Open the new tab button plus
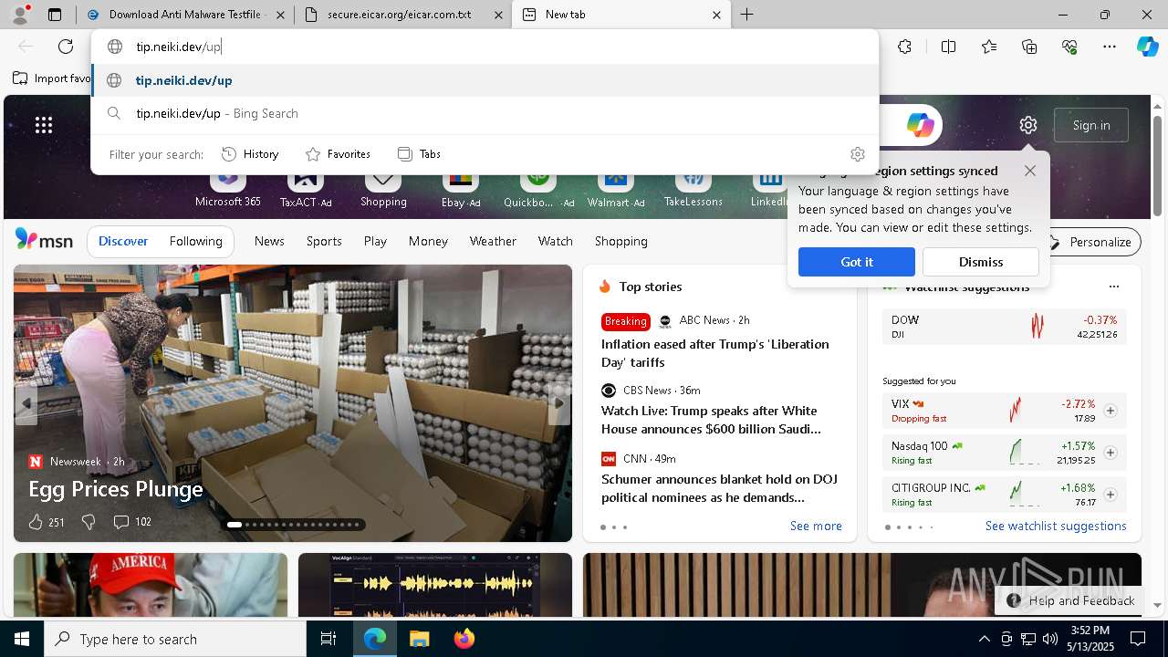1168x657 pixels. pyautogui.click(x=746, y=15)
